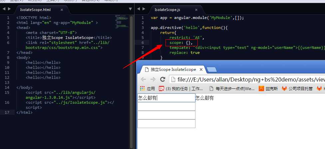Switch to the IsolateScope.html tab
This screenshot has width=325, height=149.
[x=35, y=10]
